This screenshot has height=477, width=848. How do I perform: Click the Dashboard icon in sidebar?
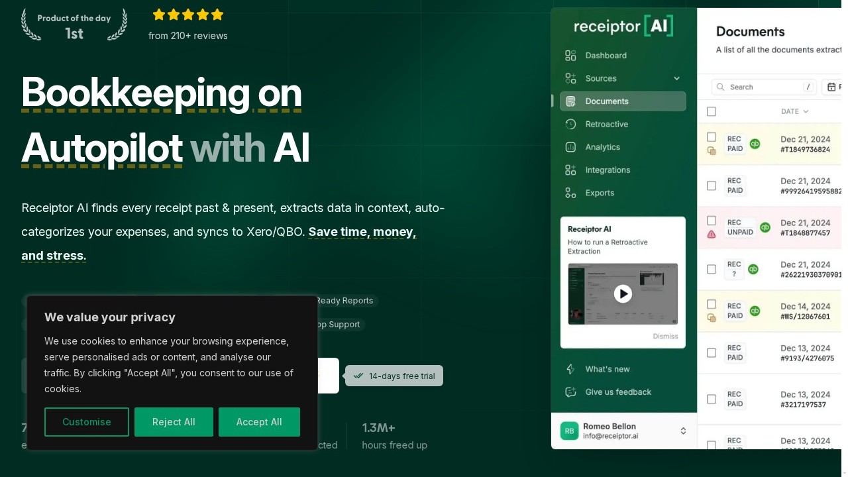coord(570,56)
